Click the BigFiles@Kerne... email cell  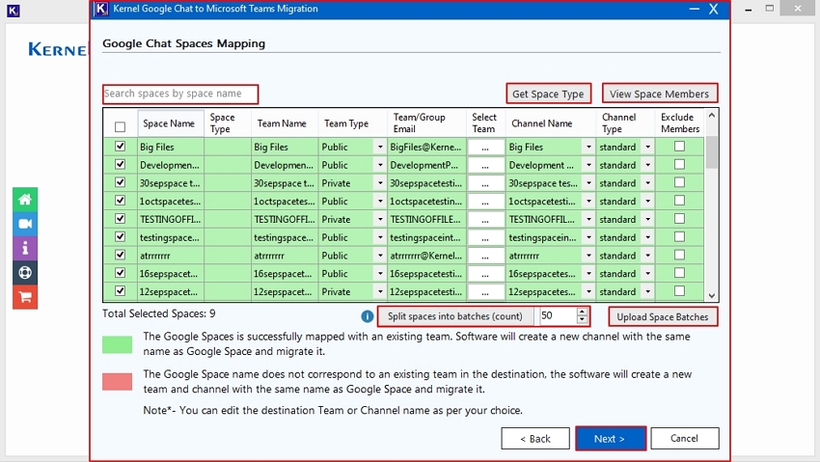(x=426, y=148)
